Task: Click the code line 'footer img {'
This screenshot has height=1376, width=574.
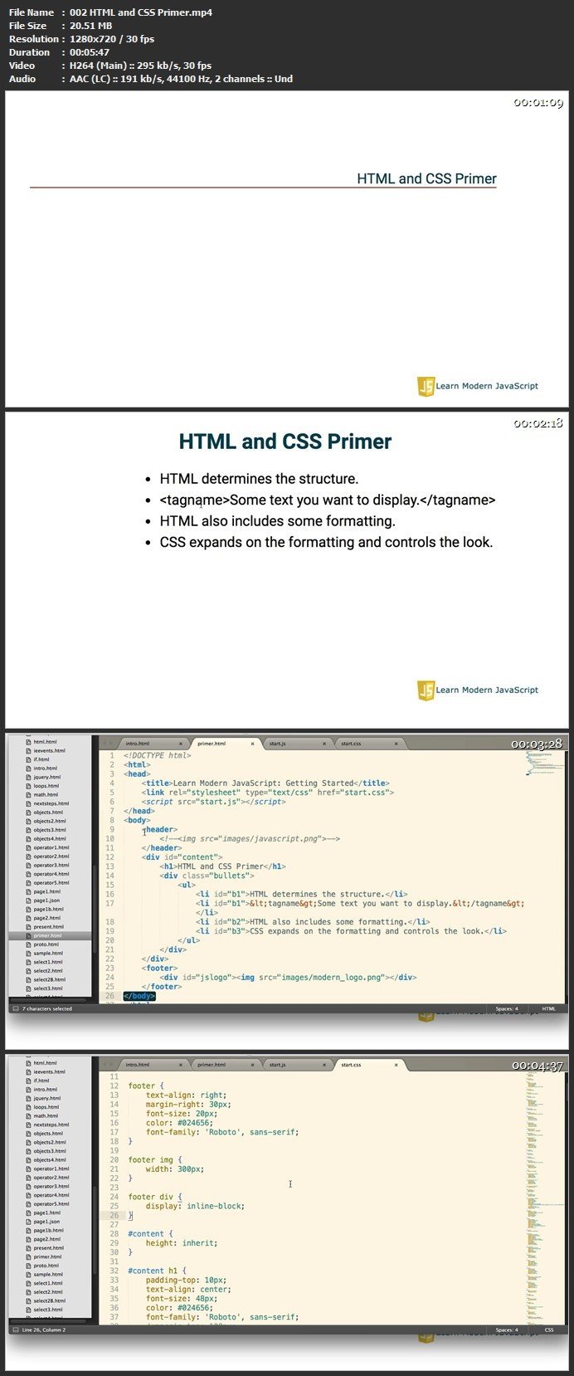Action: 154,1160
